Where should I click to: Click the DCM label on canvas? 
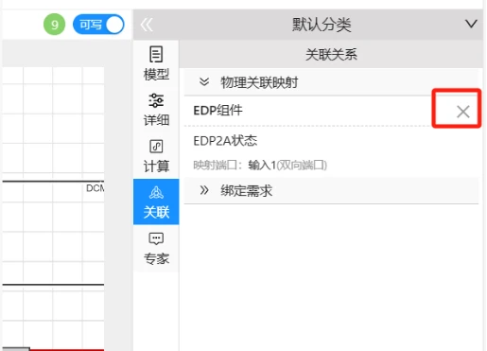[96, 188]
